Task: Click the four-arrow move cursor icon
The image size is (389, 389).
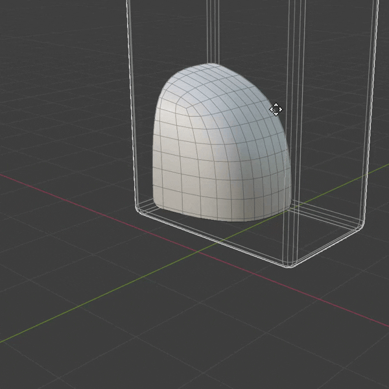Action: pos(276,110)
